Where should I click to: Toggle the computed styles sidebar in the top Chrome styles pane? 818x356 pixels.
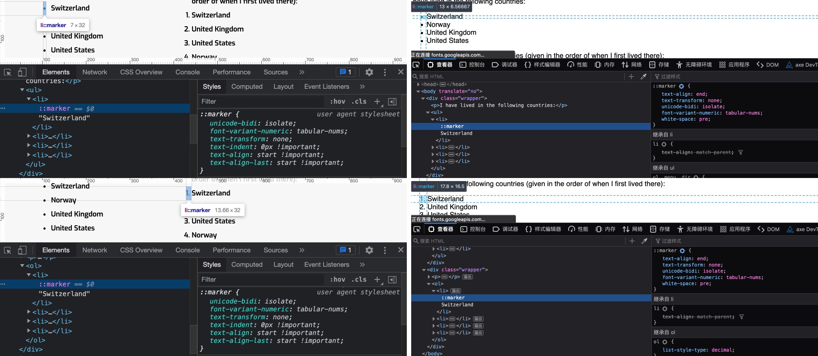(x=392, y=101)
